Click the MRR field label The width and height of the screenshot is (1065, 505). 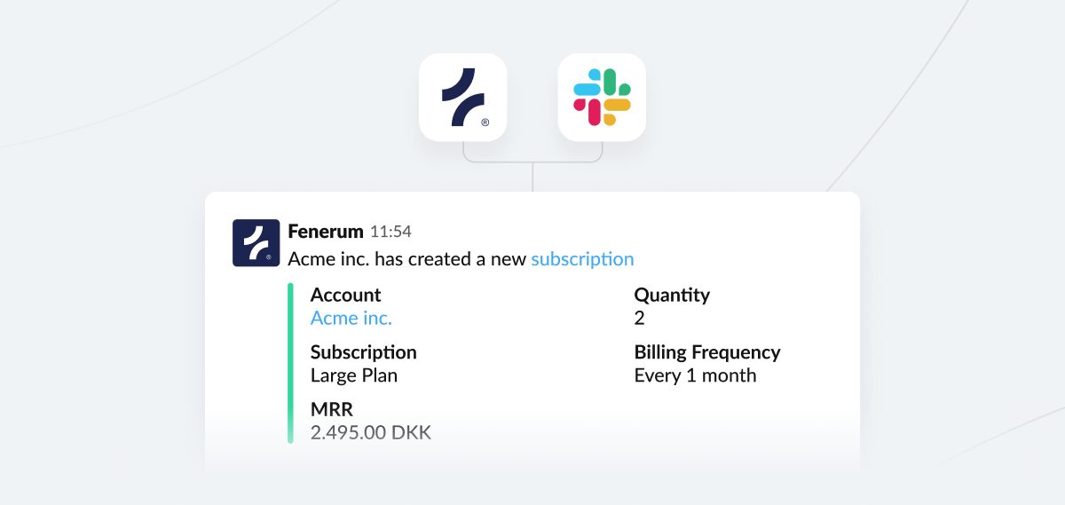click(332, 410)
